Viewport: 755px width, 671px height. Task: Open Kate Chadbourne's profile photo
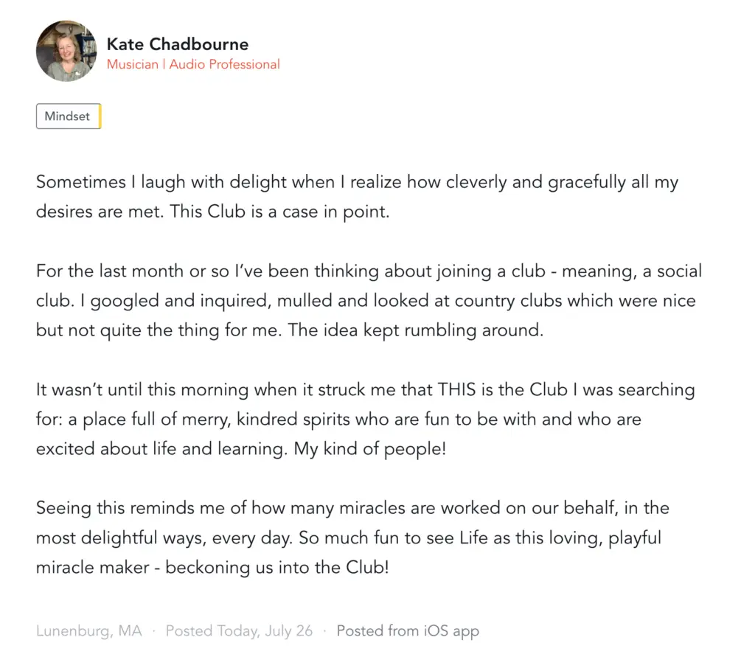66,51
